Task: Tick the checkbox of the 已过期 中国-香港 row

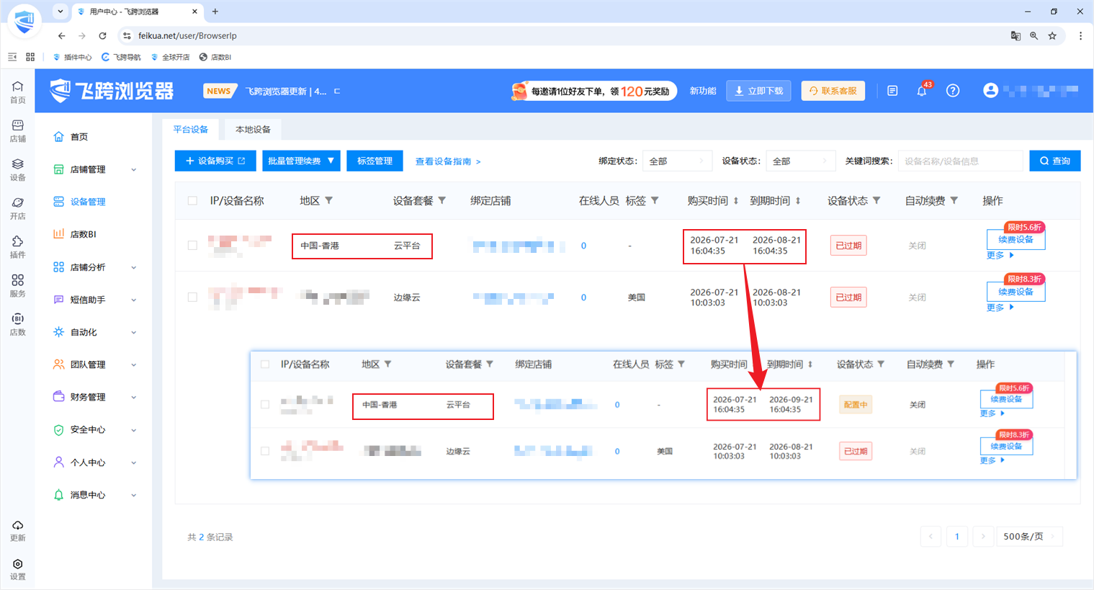Action: coord(192,246)
